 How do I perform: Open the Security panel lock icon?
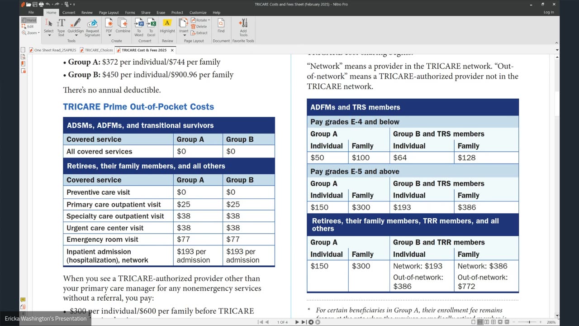[x=23, y=71]
